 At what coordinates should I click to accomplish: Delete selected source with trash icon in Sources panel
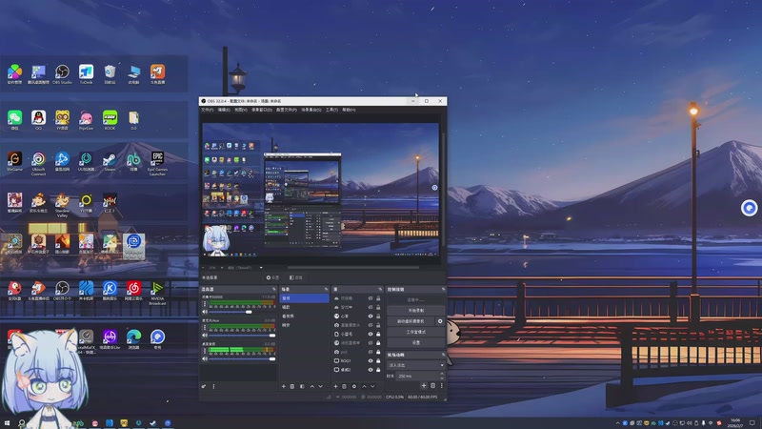click(x=344, y=386)
